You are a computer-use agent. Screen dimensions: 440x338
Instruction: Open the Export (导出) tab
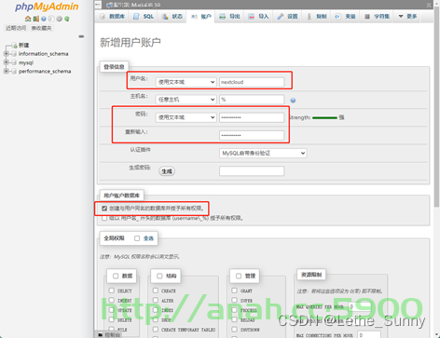229,17
